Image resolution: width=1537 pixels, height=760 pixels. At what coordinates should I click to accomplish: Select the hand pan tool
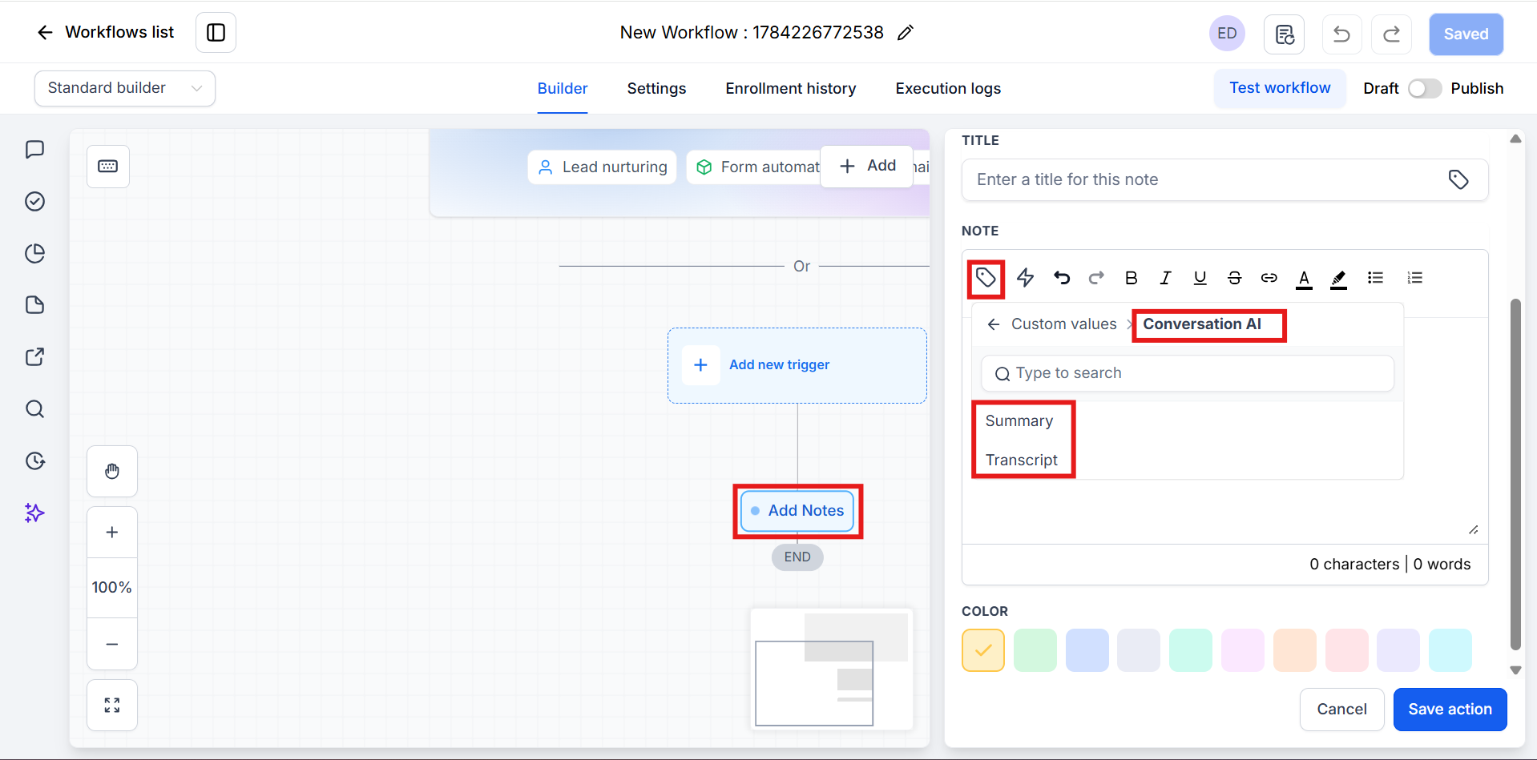pos(112,471)
